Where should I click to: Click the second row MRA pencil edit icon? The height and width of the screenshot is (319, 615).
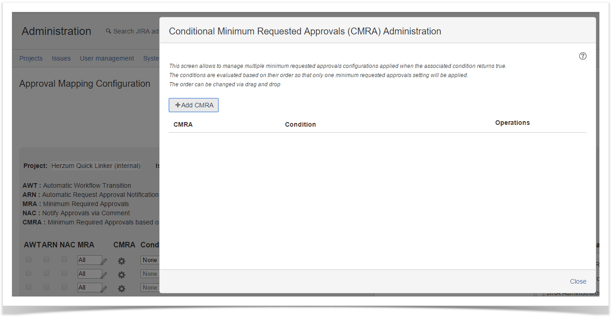104,275
